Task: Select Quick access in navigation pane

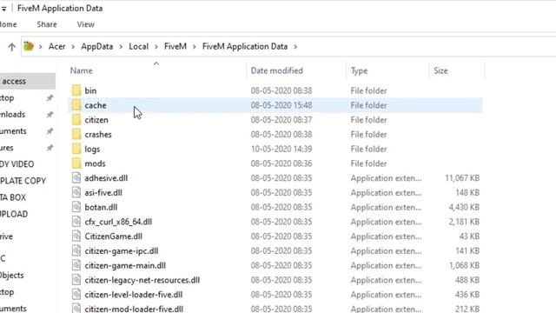Action: click(27, 81)
